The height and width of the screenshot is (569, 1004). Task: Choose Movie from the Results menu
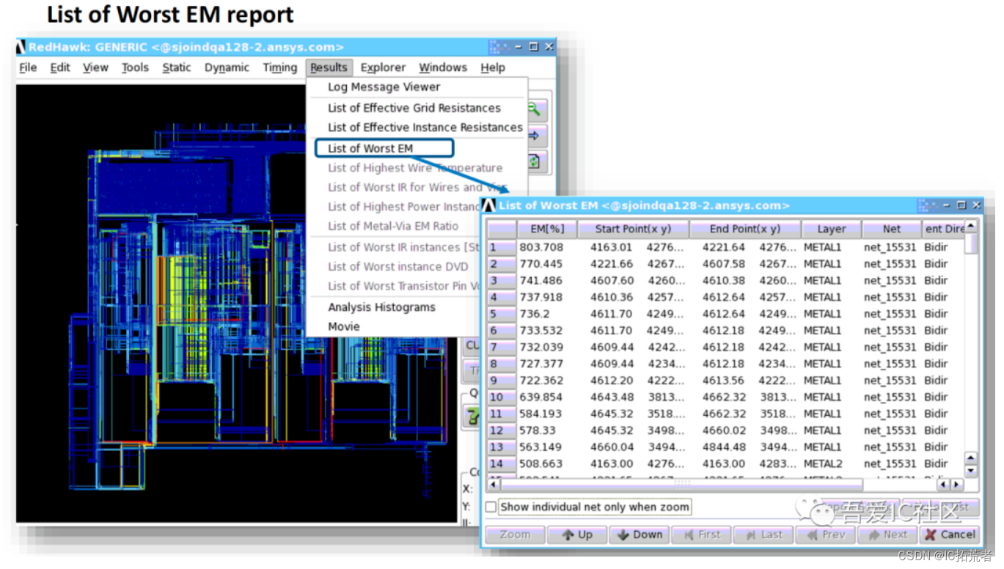[x=344, y=326]
